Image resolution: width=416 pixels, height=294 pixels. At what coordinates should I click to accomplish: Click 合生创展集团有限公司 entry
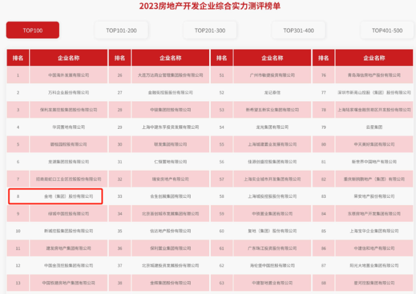(170, 196)
